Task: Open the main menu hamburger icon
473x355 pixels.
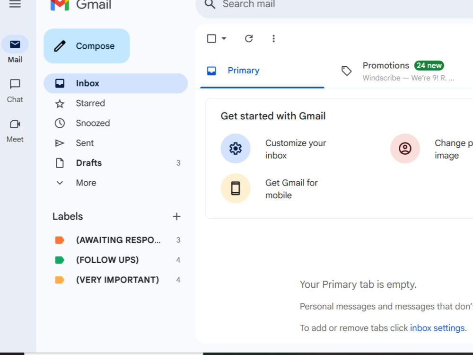Action: pos(15,4)
